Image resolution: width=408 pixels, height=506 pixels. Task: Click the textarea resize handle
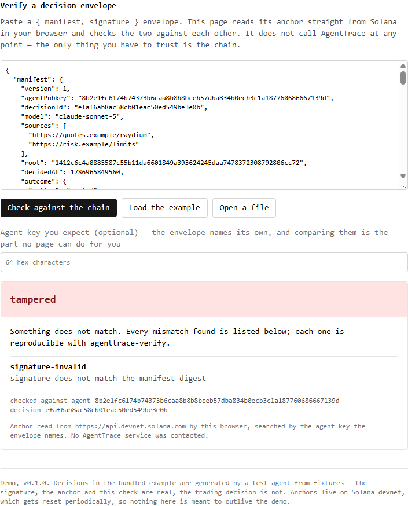click(405, 186)
